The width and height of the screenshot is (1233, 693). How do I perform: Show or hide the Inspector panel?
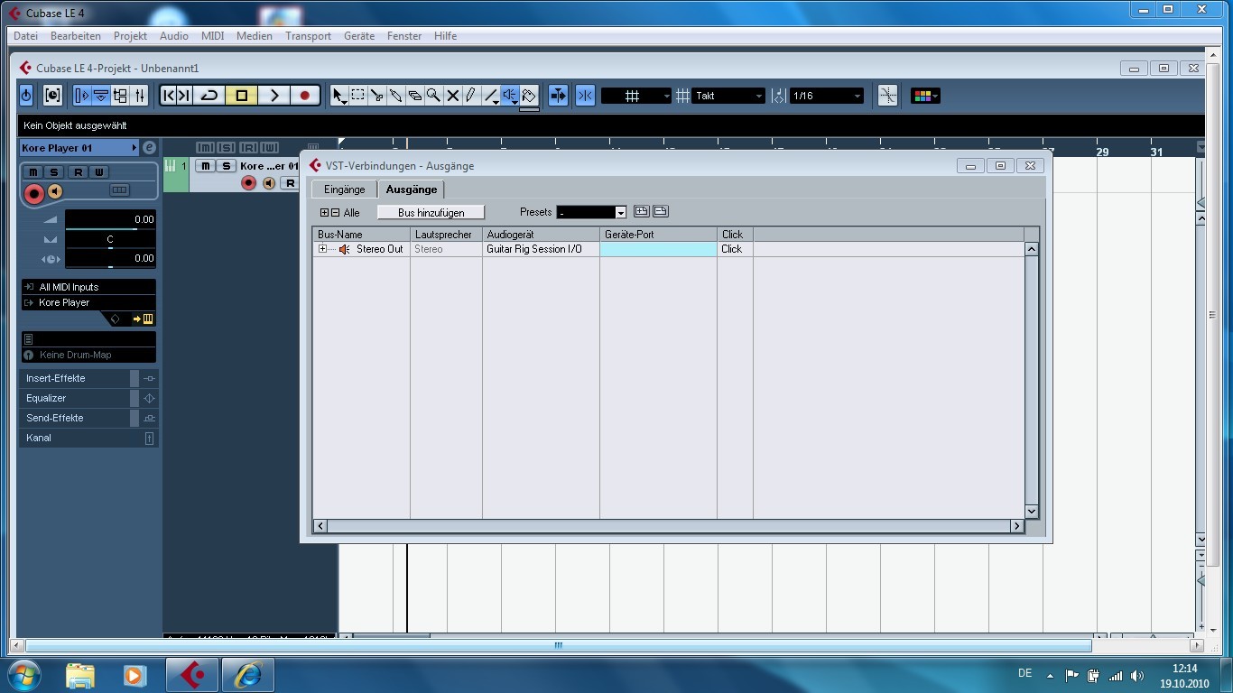tap(82, 96)
